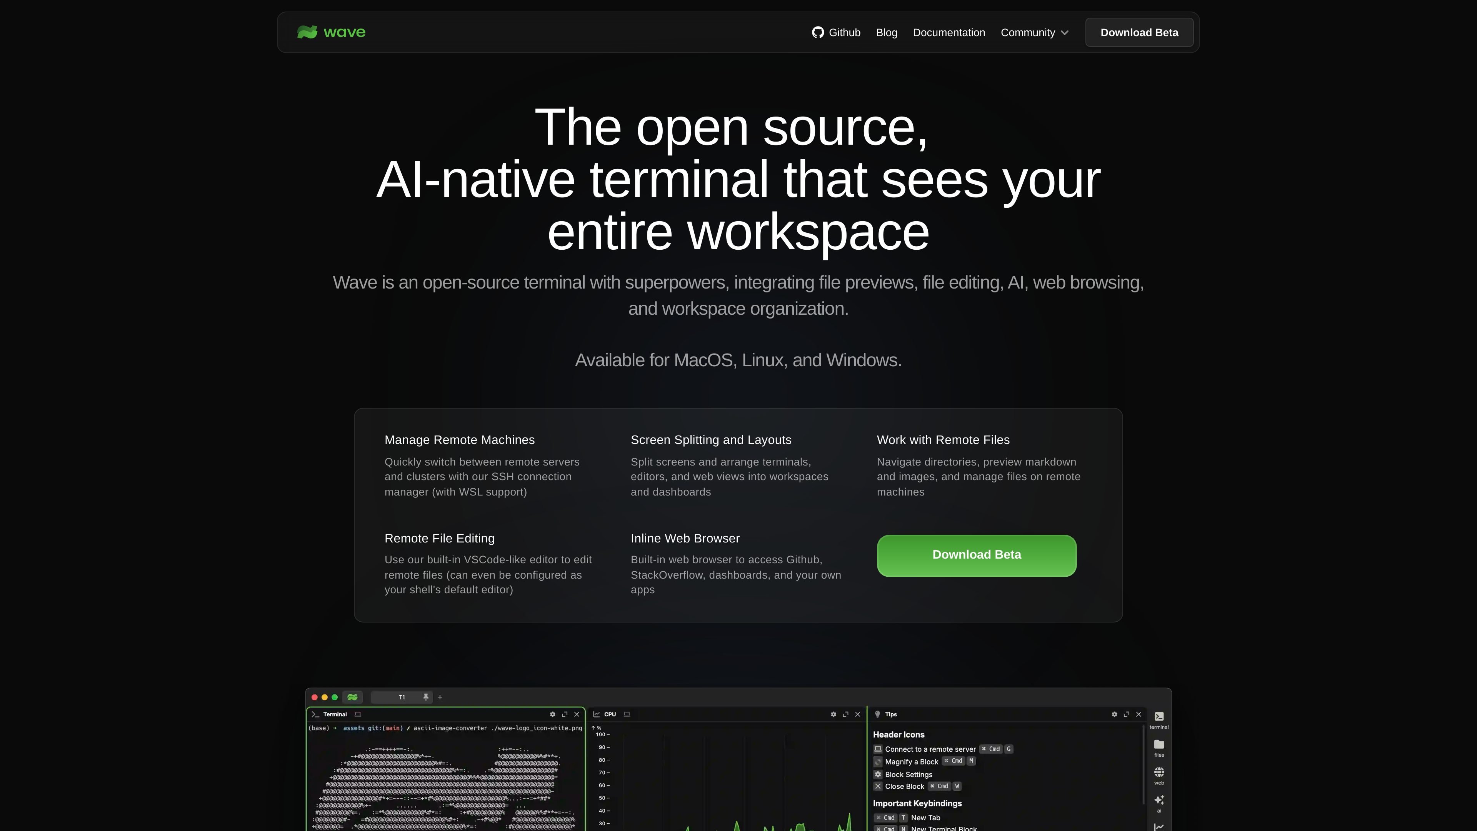Click the large green Download Beta button
This screenshot has width=1477, height=831.
977,555
